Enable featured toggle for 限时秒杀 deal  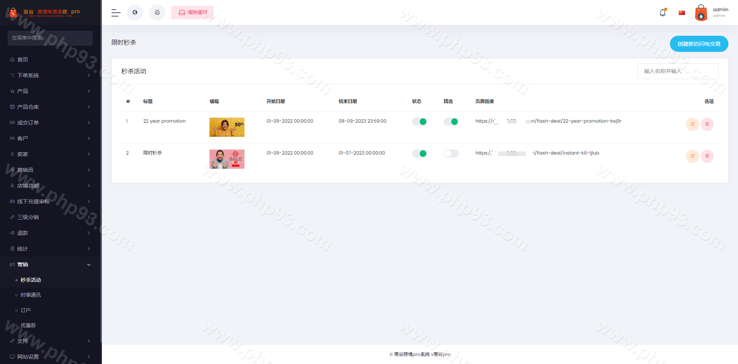click(451, 154)
